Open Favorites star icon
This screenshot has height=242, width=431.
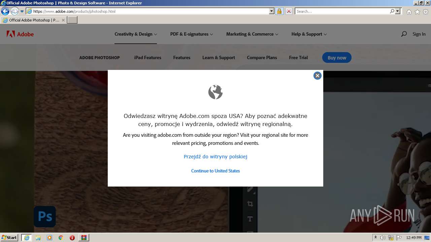(417, 12)
